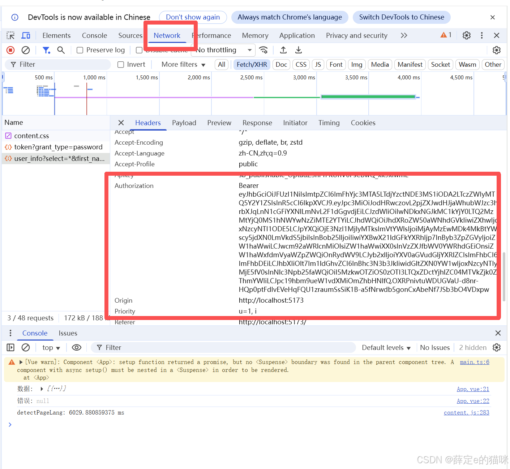
Task: Open the Response tab
Action: [x=257, y=123]
